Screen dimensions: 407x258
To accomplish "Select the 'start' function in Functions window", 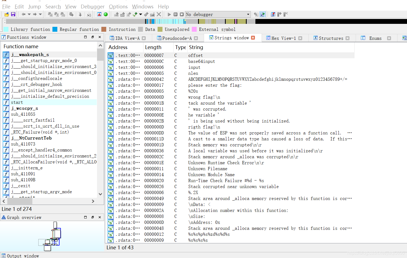I will [x=50, y=102].
